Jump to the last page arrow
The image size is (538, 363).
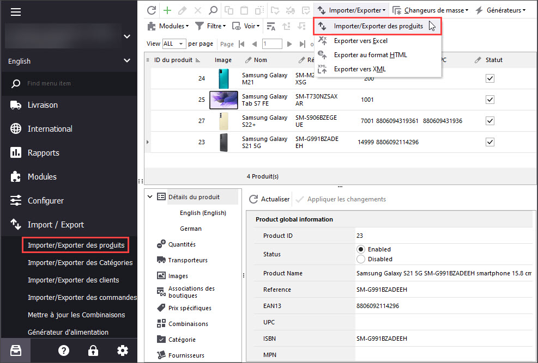coord(302,44)
